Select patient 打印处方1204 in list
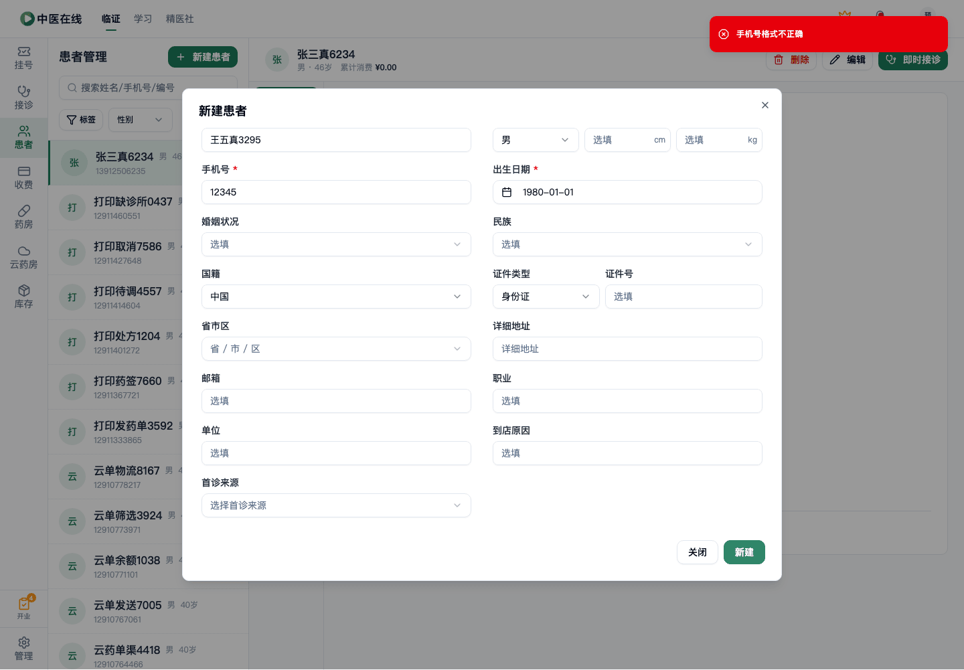 (x=115, y=342)
